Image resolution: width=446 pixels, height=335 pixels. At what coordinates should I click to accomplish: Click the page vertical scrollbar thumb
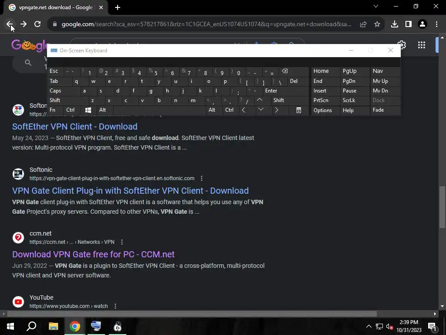click(442, 207)
